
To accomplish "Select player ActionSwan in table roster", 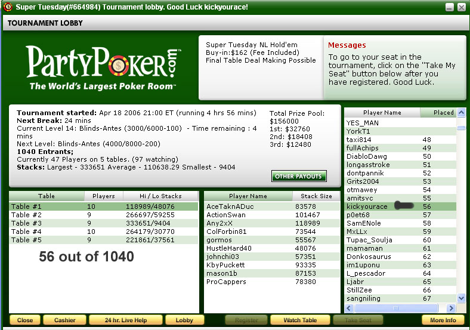I will click(x=226, y=215).
